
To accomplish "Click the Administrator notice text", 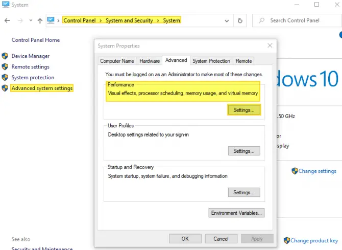I will [x=184, y=75].
